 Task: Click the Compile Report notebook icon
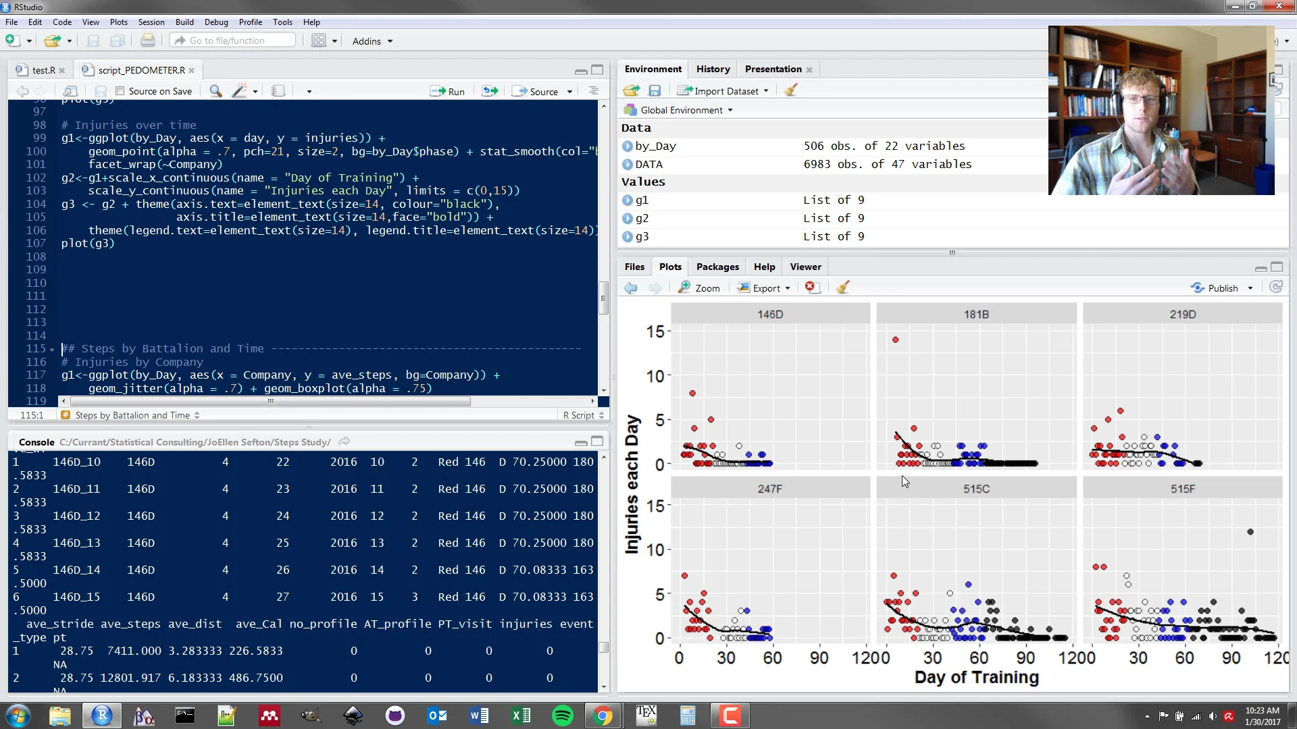coord(278,91)
